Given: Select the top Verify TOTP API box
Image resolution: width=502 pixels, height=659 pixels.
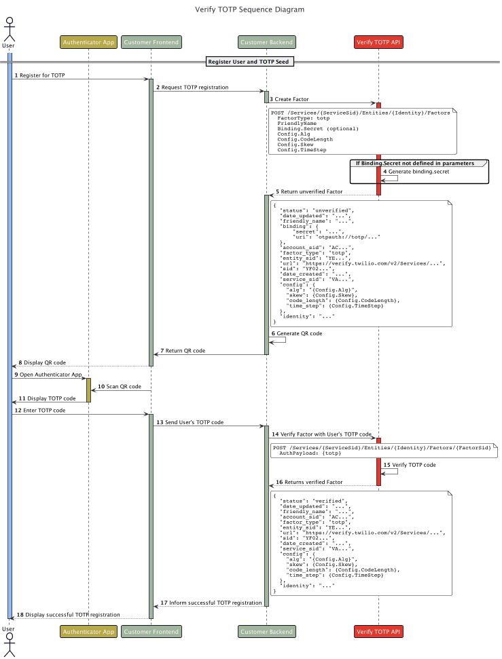Looking at the screenshot, I should click(378, 43).
